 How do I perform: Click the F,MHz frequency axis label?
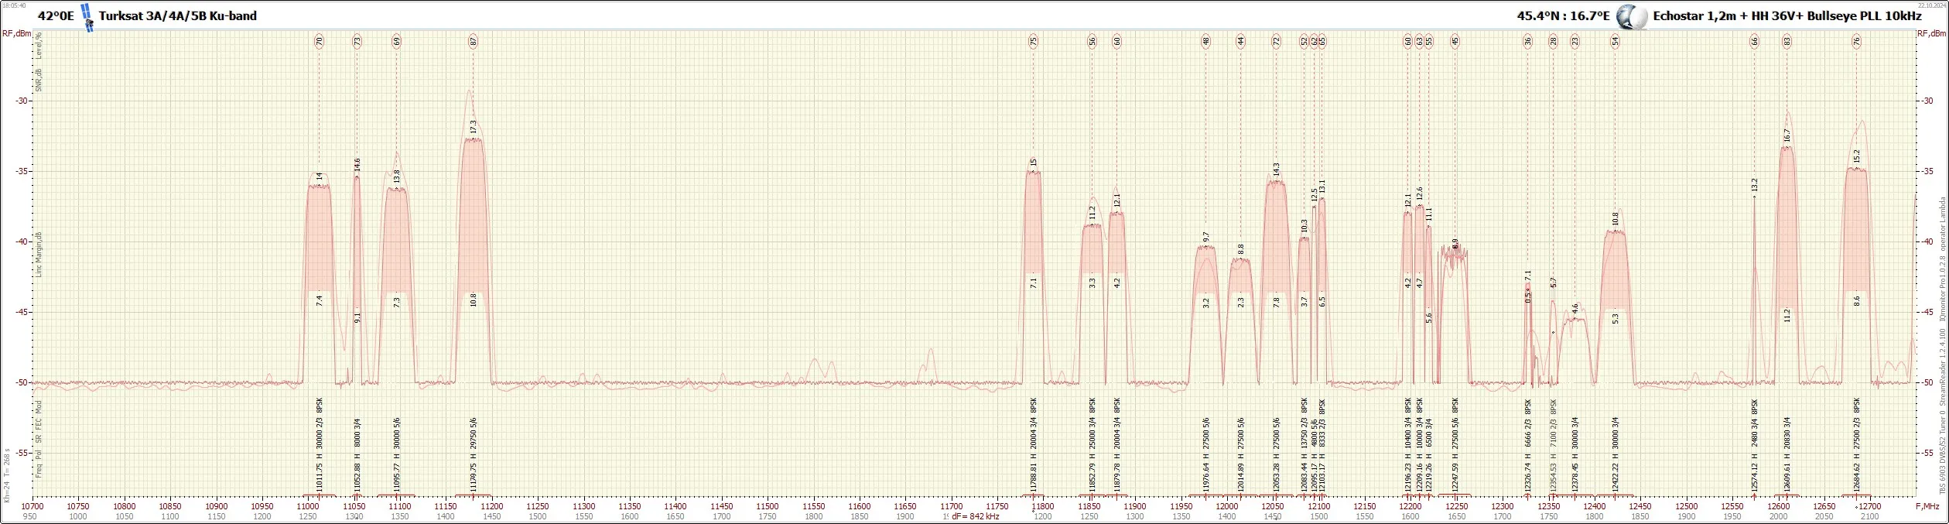1927,505
